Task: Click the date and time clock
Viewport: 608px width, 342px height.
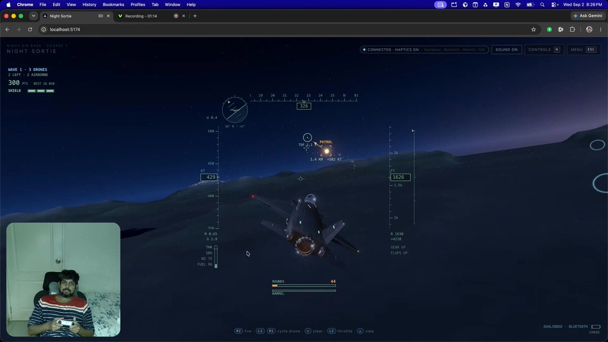Action: pos(583,4)
